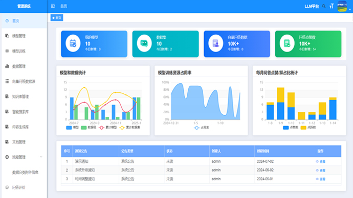Click the 向量问答数据源 list icon
Image resolution: width=353 pixels, height=198 pixels.
pyautogui.click(x=7, y=81)
